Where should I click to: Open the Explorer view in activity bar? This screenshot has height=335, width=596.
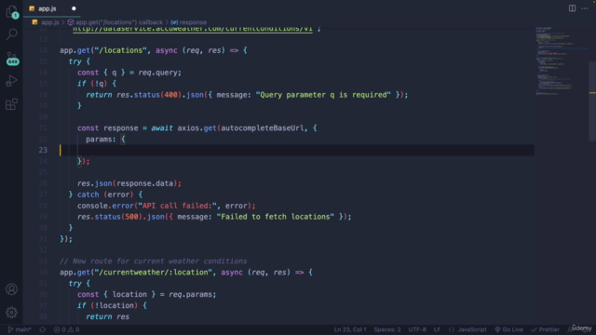pyautogui.click(x=12, y=12)
